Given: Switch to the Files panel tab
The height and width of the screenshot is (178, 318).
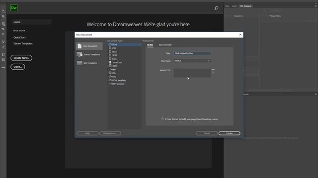Looking at the screenshot, I should (x=227, y=6).
